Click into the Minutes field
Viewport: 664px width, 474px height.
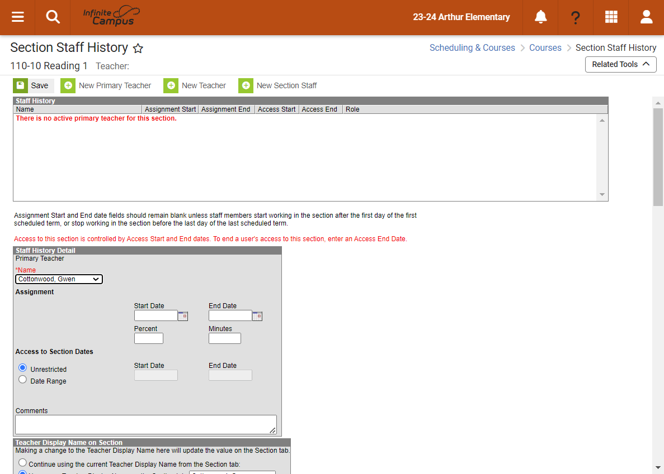coord(225,338)
